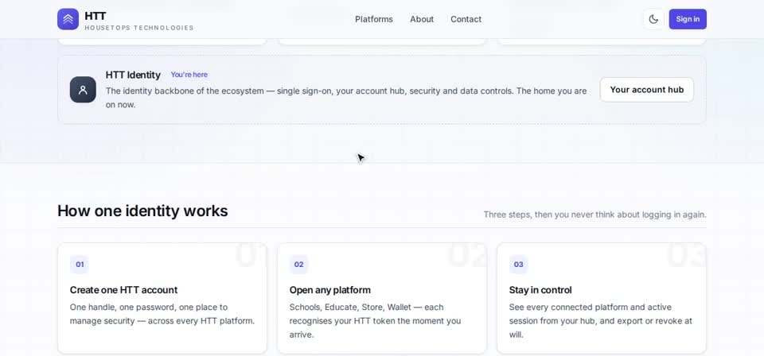Click the You're here badge
This screenshot has width=764, height=356.
(x=189, y=75)
